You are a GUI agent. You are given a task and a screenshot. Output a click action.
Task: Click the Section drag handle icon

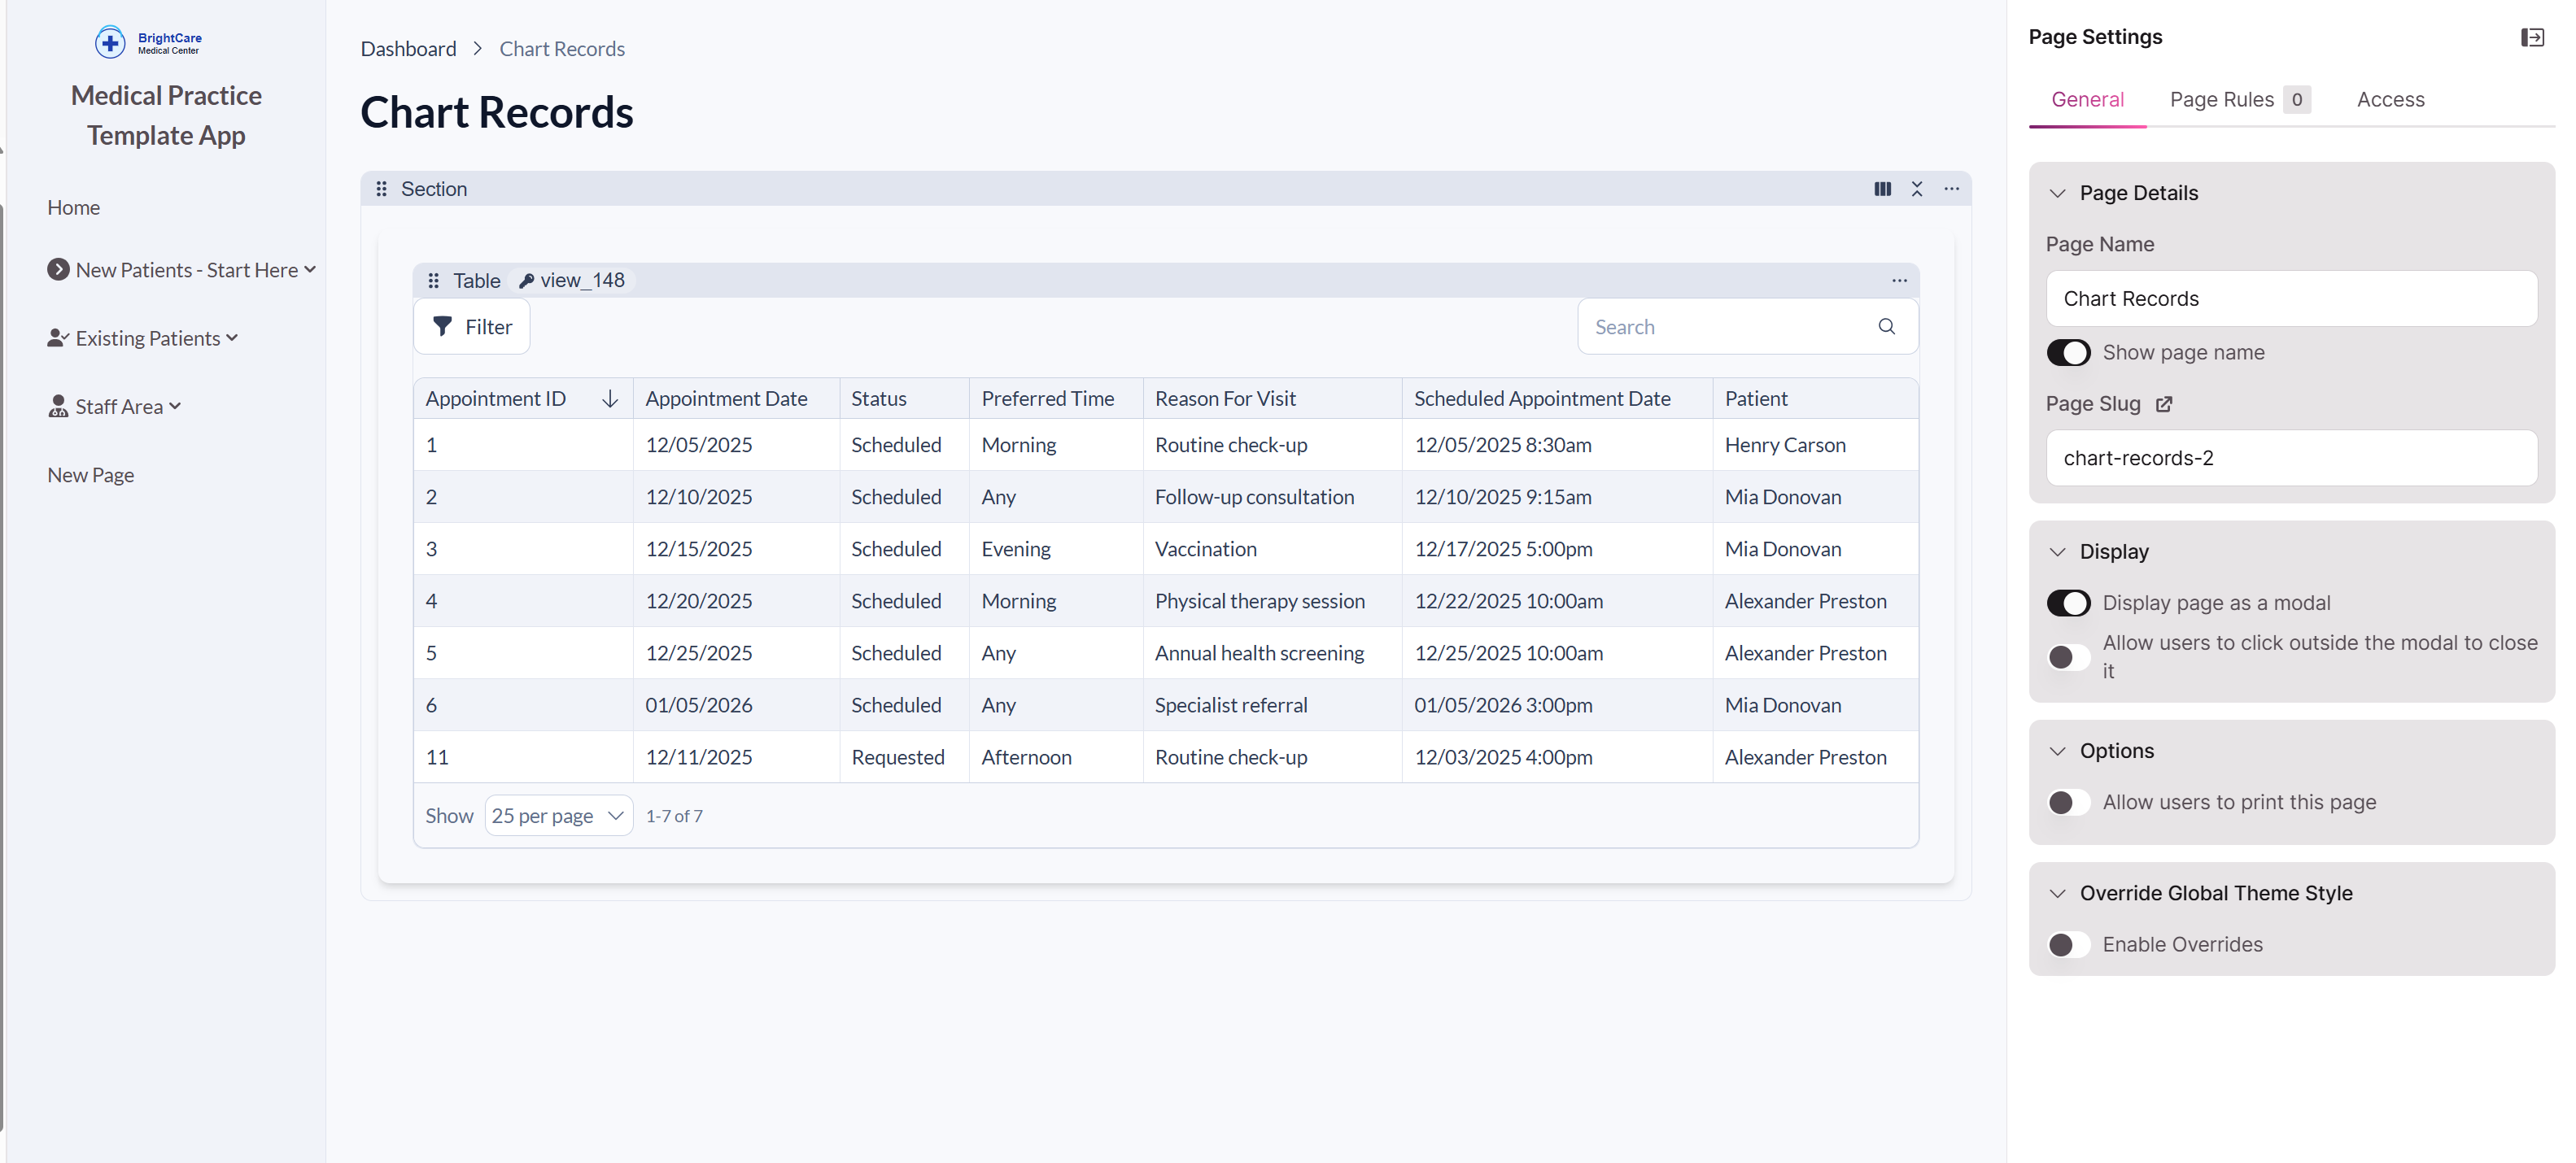pyautogui.click(x=381, y=189)
